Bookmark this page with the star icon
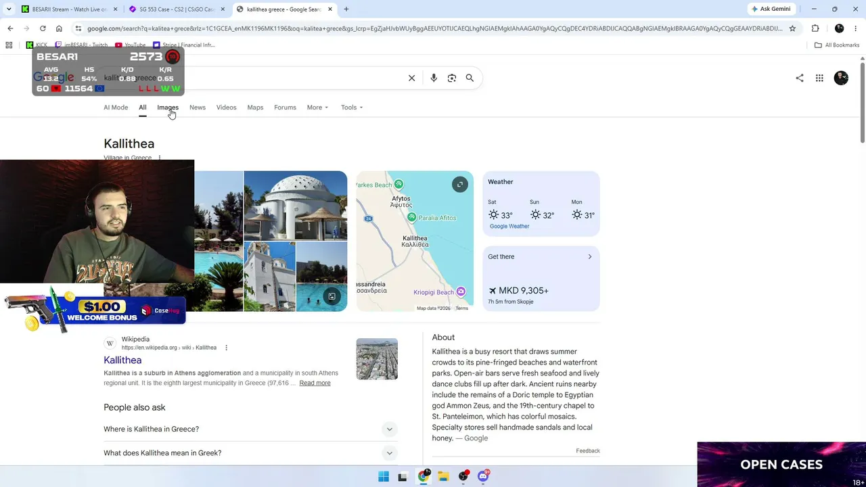Image resolution: width=866 pixels, height=487 pixels. (792, 28)
